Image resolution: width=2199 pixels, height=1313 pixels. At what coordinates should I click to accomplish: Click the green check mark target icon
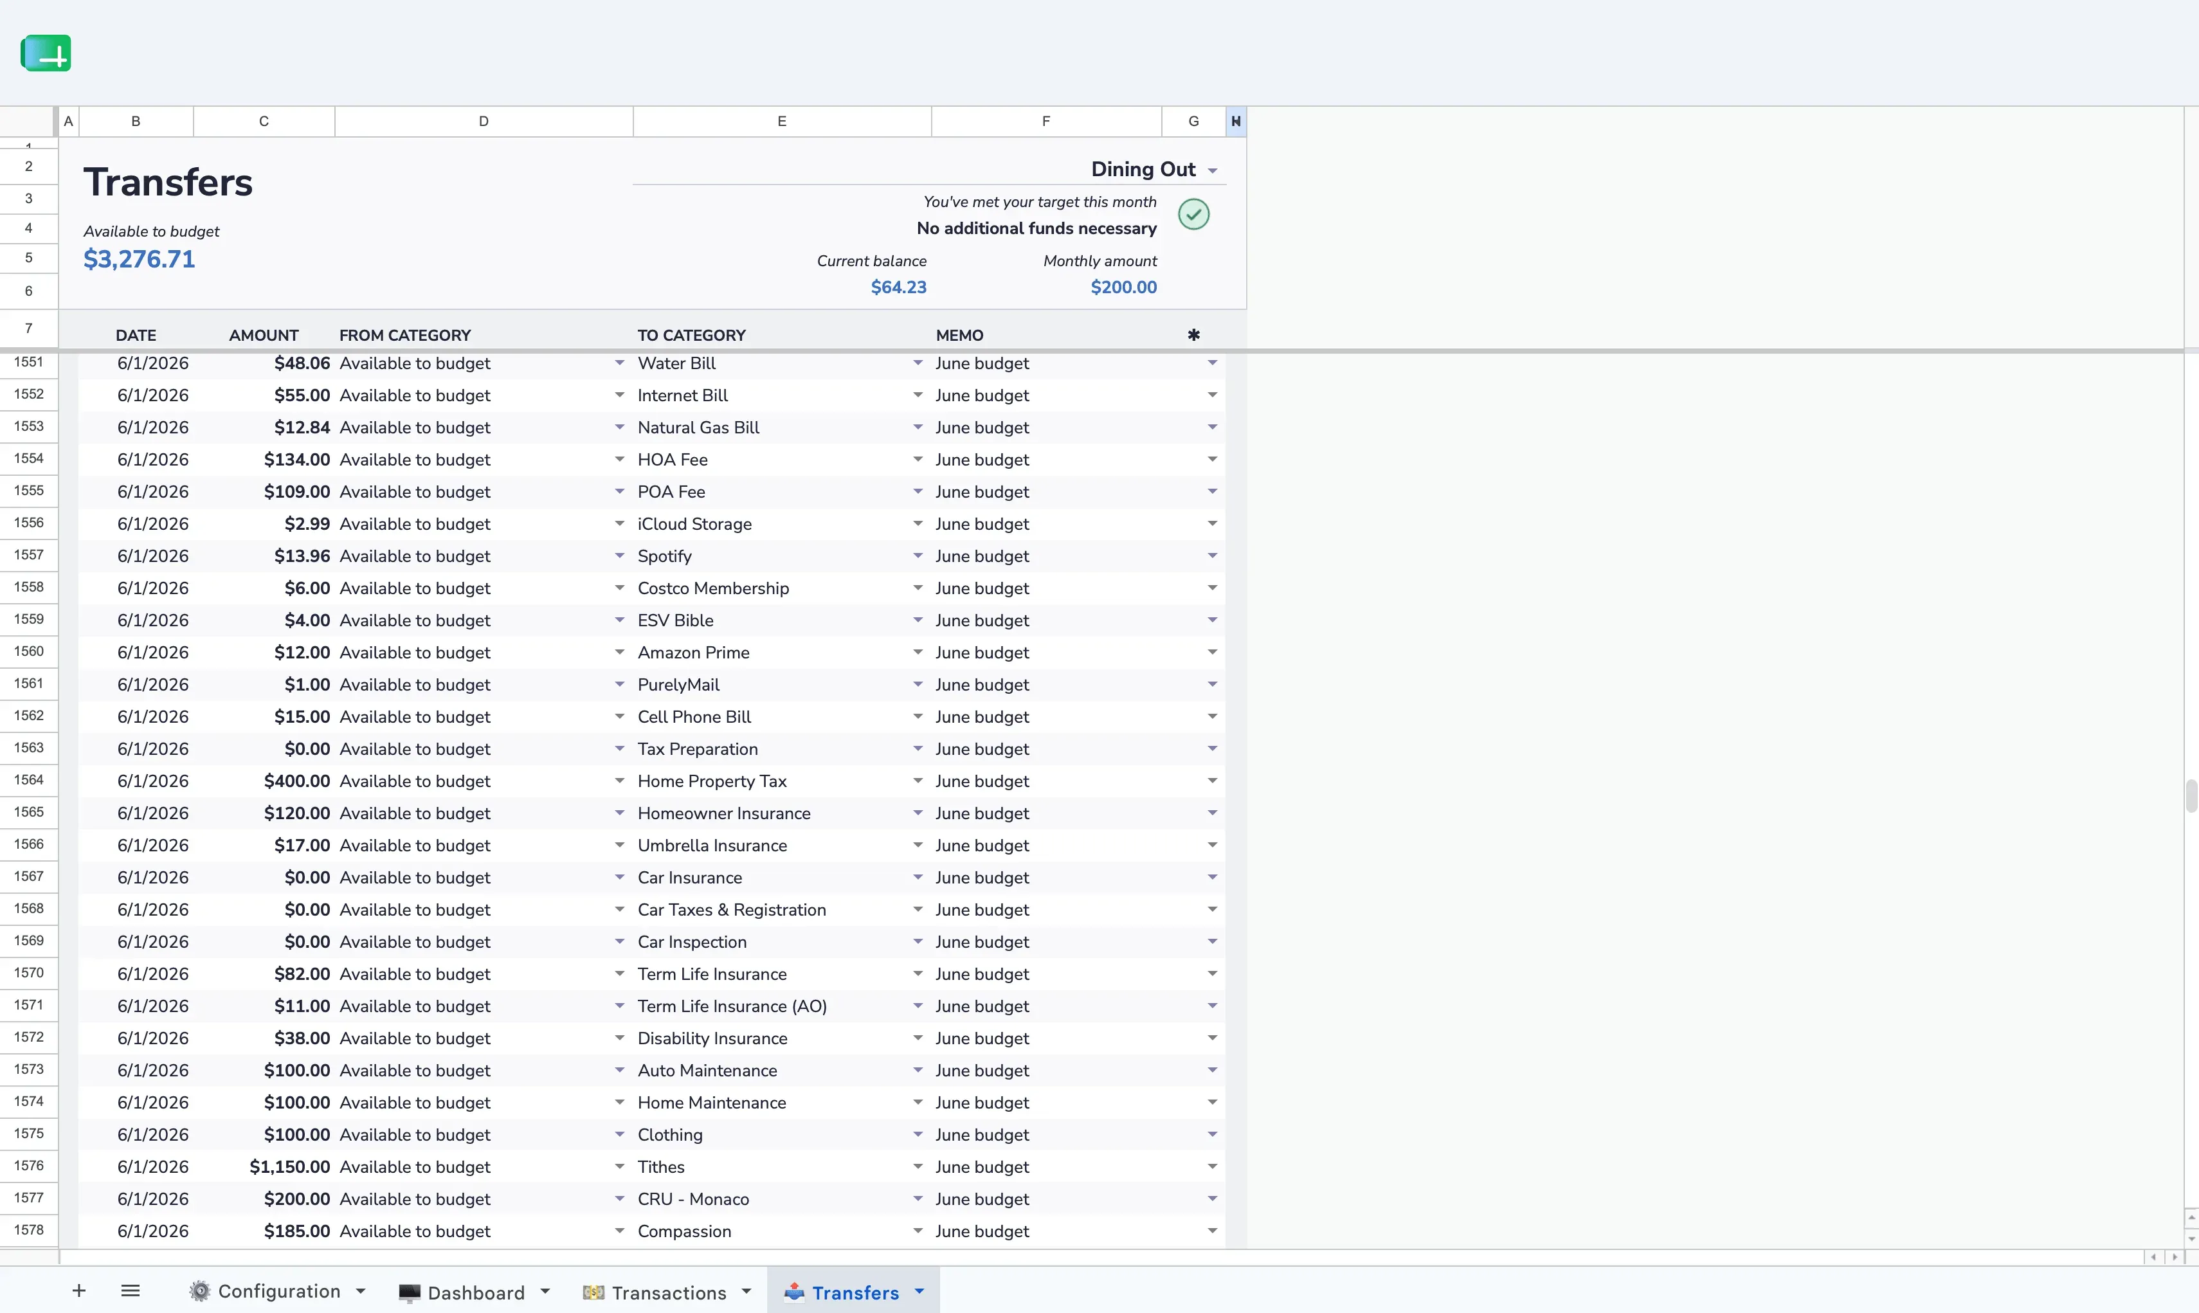click(x=1193, y=214)
